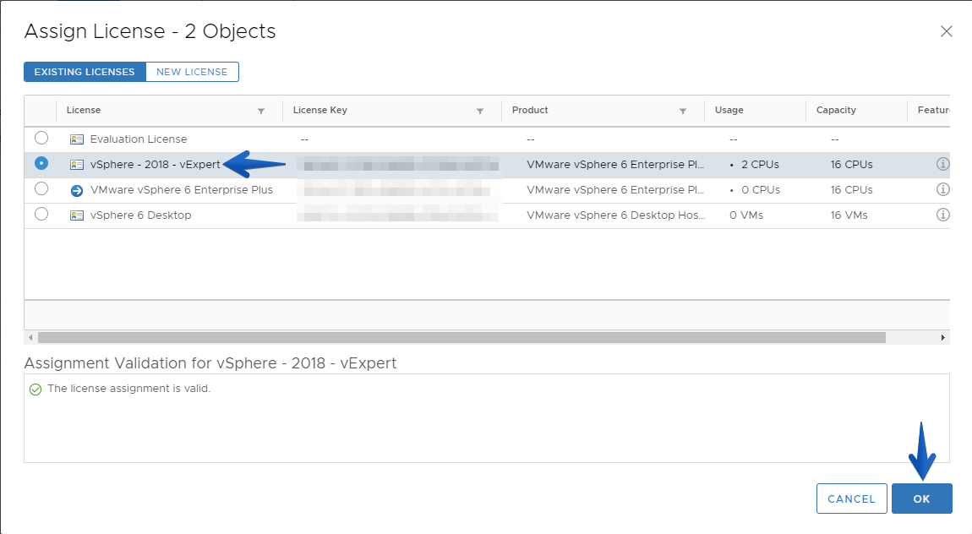Click the VMware vSphere 6 Desktop Hos... product cell
This screenshot has height=534, width=972.
click(x=616, y=215)
